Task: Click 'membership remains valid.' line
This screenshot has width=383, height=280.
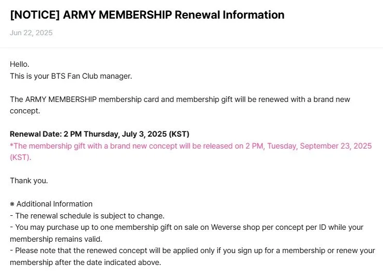Action: pos(56,239)
